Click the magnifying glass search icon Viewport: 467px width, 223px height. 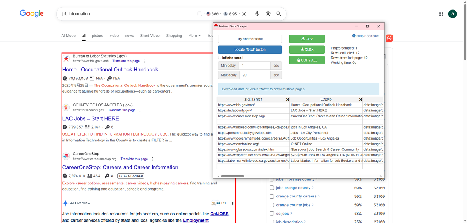pos(279,14)
